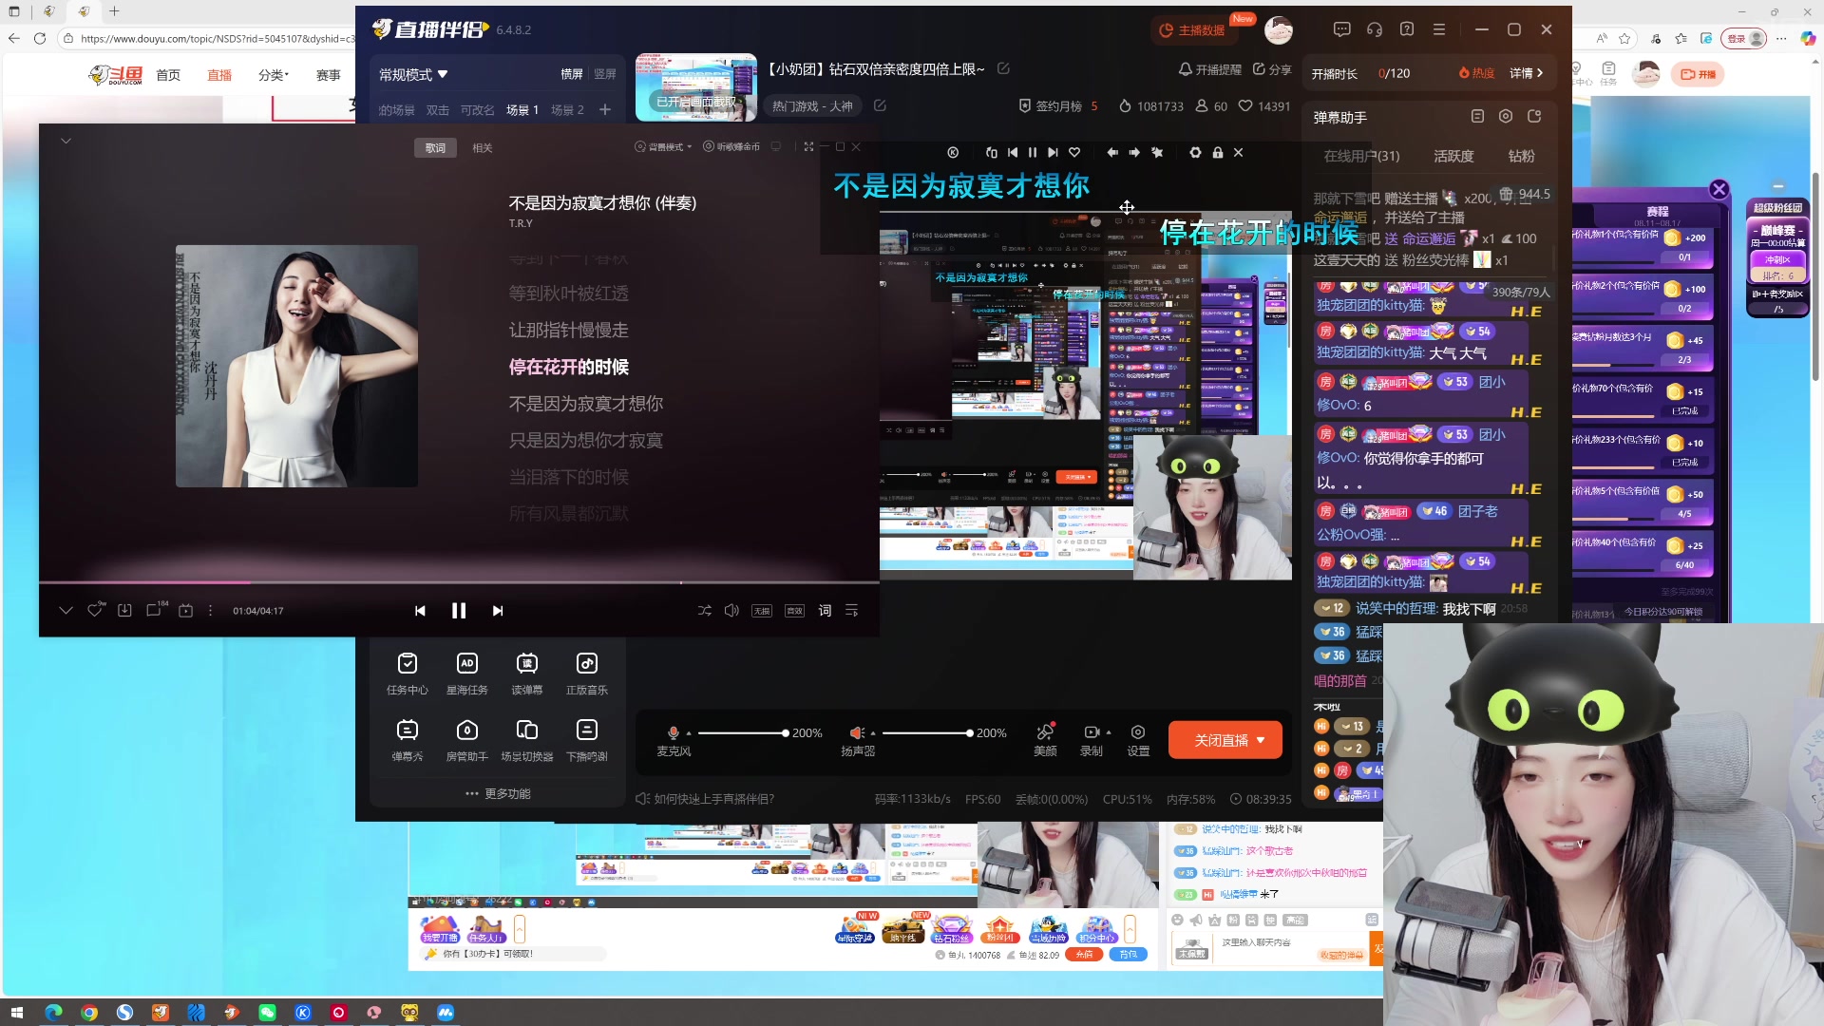Expand 更多功能 more functions

tap(498, 793)
